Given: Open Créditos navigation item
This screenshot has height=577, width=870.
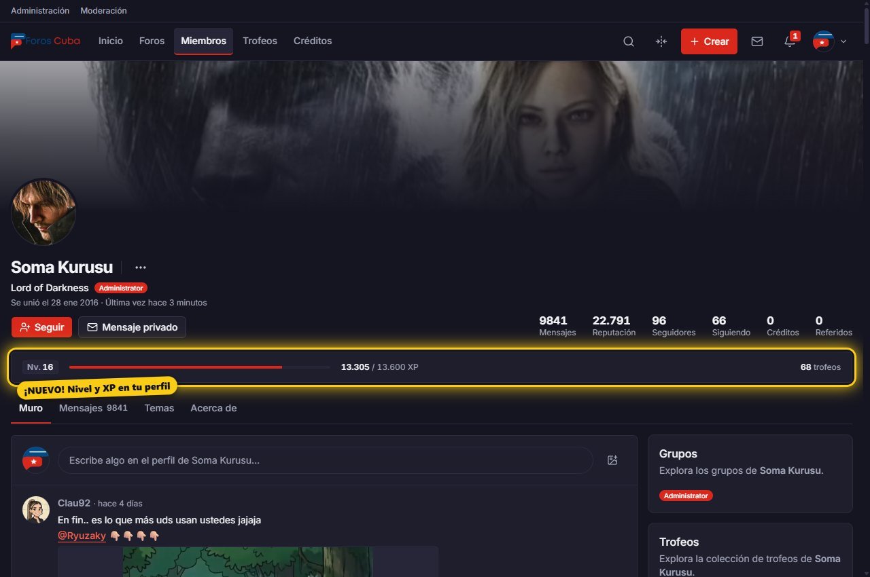Looking at the screenshot, I should [313, 41].
